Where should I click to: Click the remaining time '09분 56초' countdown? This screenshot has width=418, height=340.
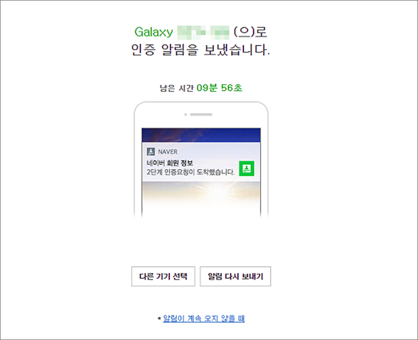pos(220,88)
